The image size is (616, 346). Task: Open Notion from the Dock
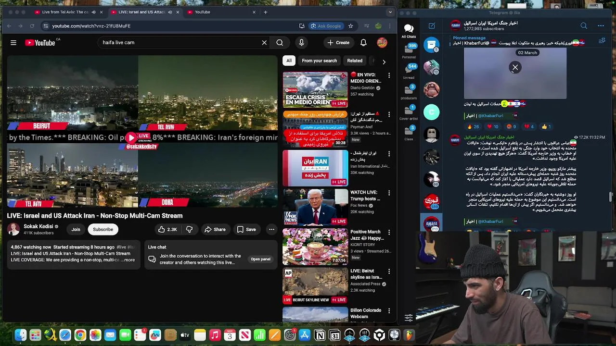(x=320, y=335)
